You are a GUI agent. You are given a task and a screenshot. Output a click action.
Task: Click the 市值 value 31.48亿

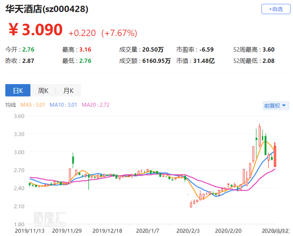204,61
